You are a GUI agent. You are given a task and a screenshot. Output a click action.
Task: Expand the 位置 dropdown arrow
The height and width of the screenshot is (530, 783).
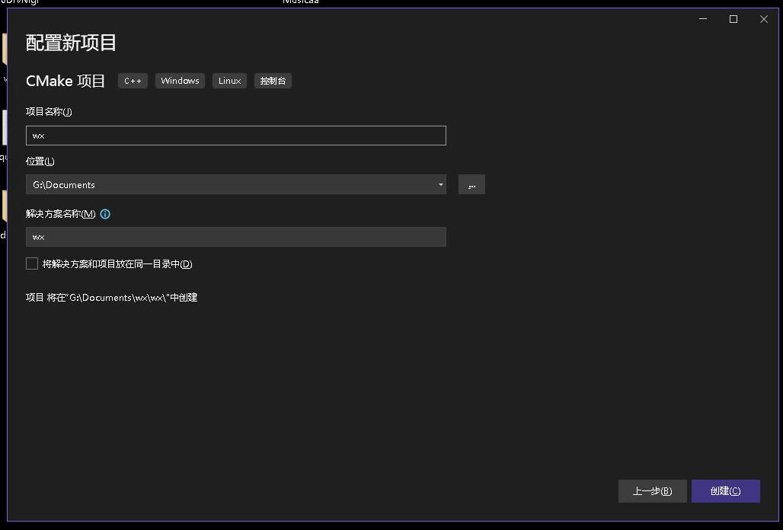440,185
